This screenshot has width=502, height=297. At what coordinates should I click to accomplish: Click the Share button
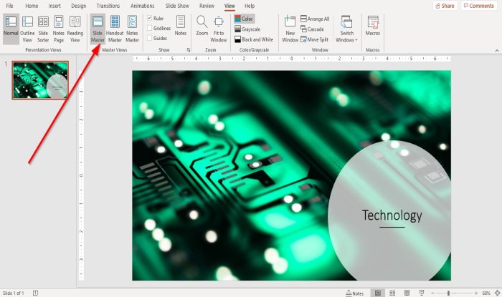(445, 6)
